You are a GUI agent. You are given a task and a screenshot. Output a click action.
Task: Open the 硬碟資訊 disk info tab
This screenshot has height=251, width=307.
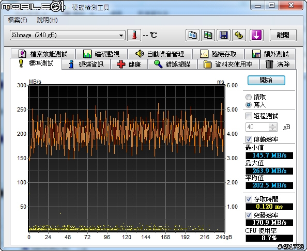[x=86, y=65]
